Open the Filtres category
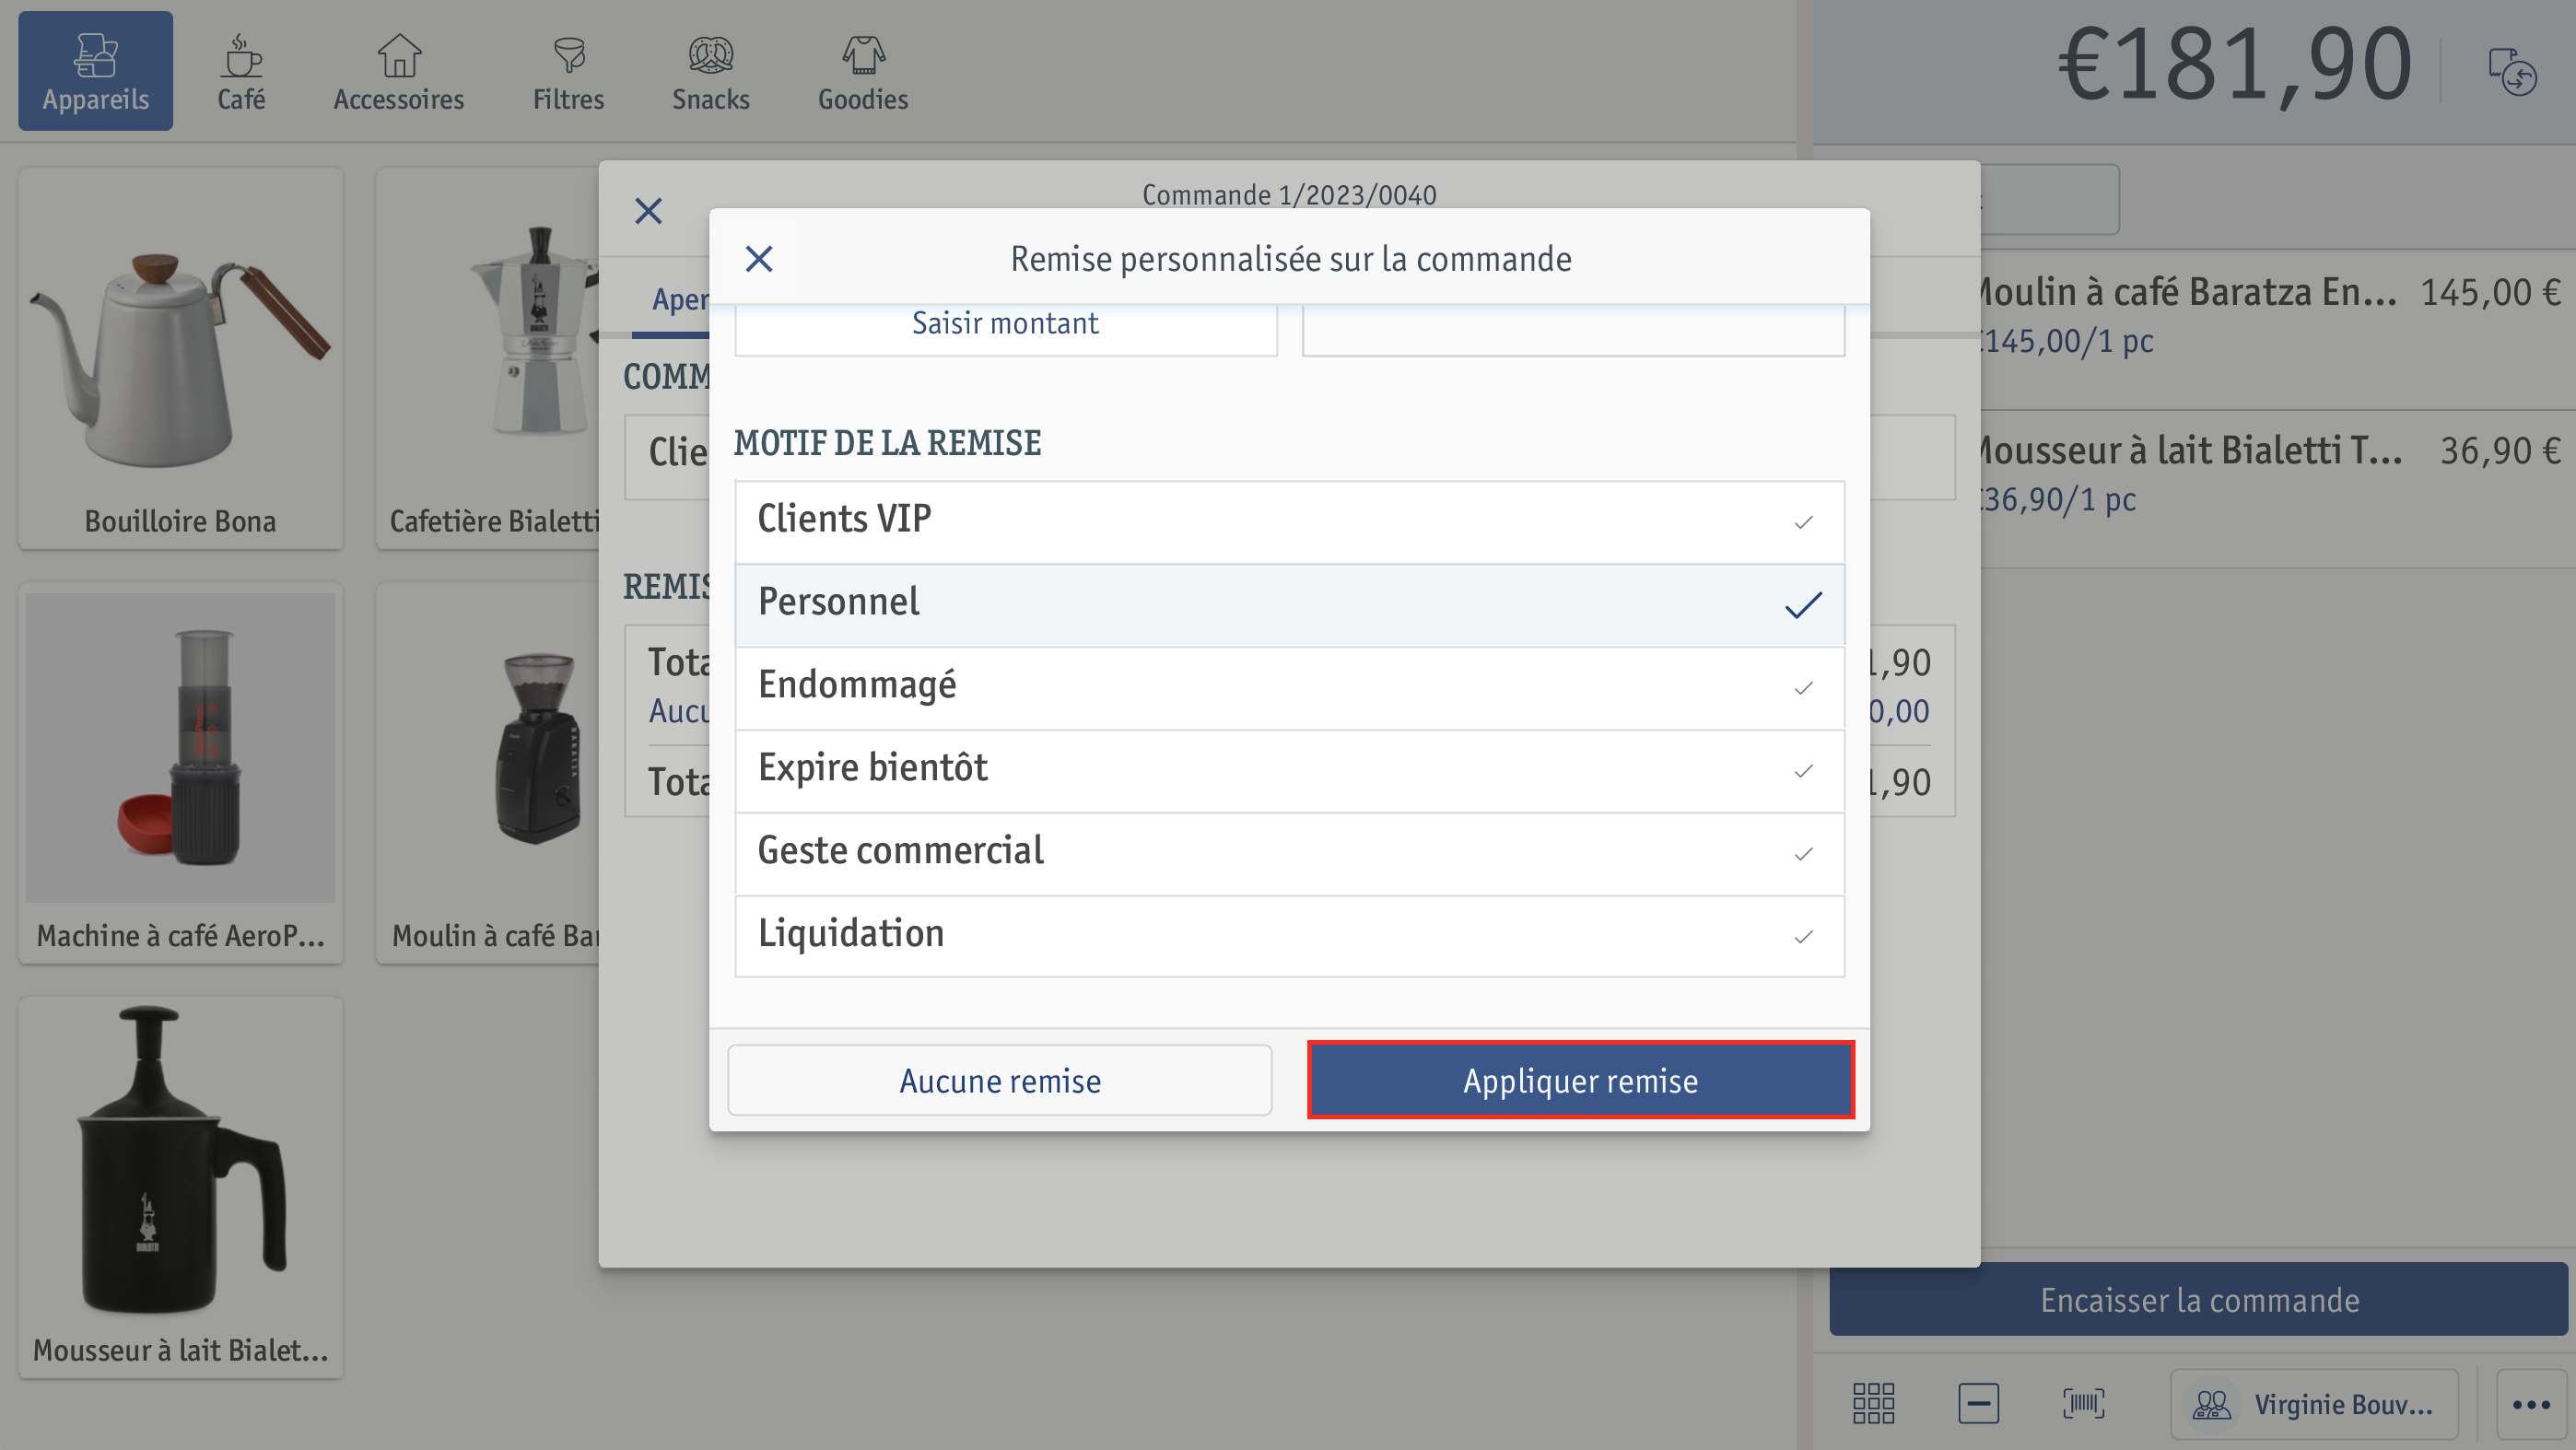Image resolution: width=2576 pixels, height=1450 pixels. tap(568, 71)
